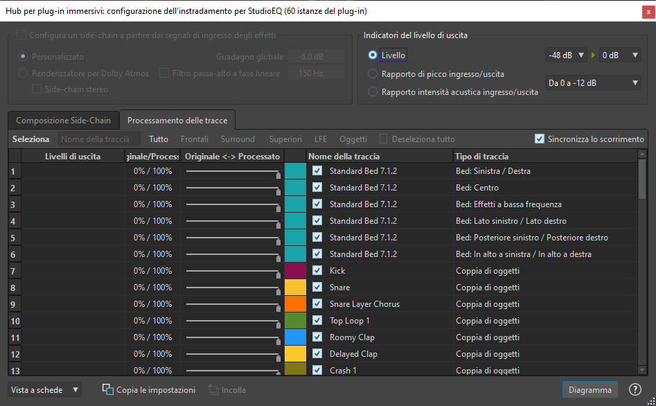Close the immersive plug-in hub dialog
This screenshot has width=656, height=406.
pos(647,10)
